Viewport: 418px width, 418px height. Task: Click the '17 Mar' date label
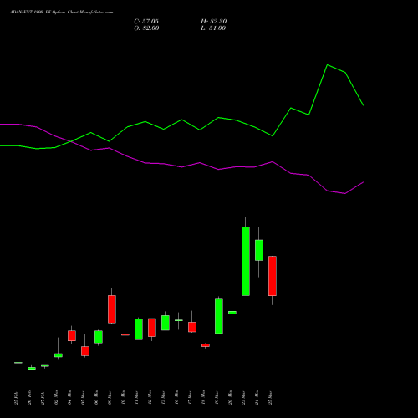190,398
